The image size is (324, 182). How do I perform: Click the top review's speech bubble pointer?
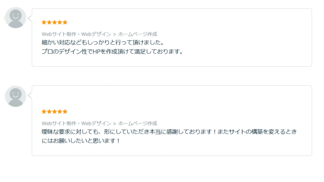[30, 19]
